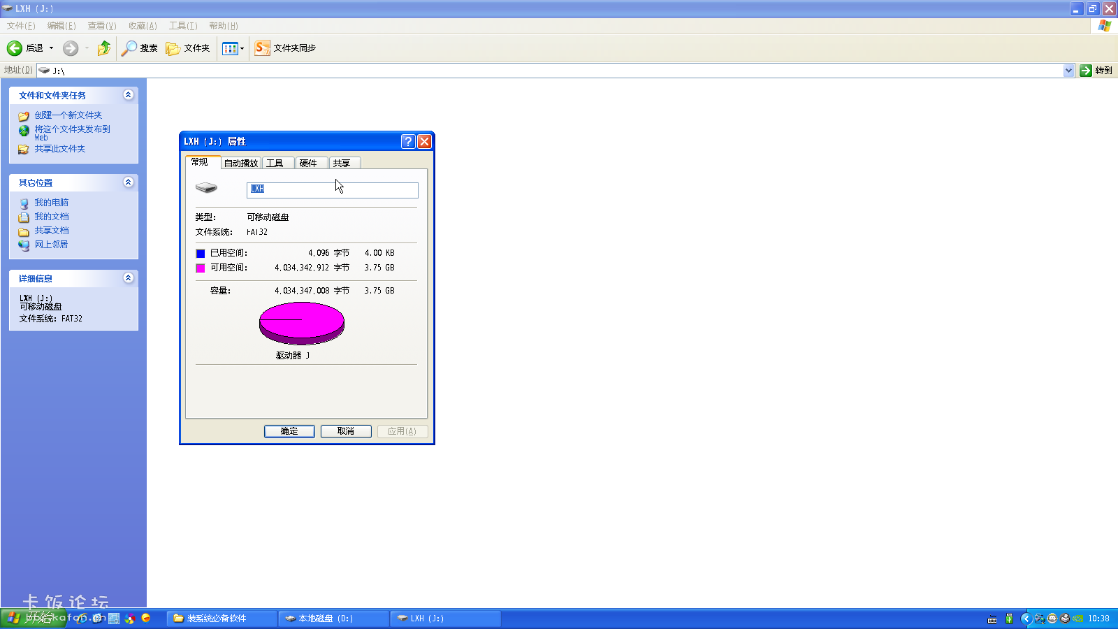This screenshot has width=1118, height=629.
Task: Open the File (文件) menu
Action: (x=21, y=26)
